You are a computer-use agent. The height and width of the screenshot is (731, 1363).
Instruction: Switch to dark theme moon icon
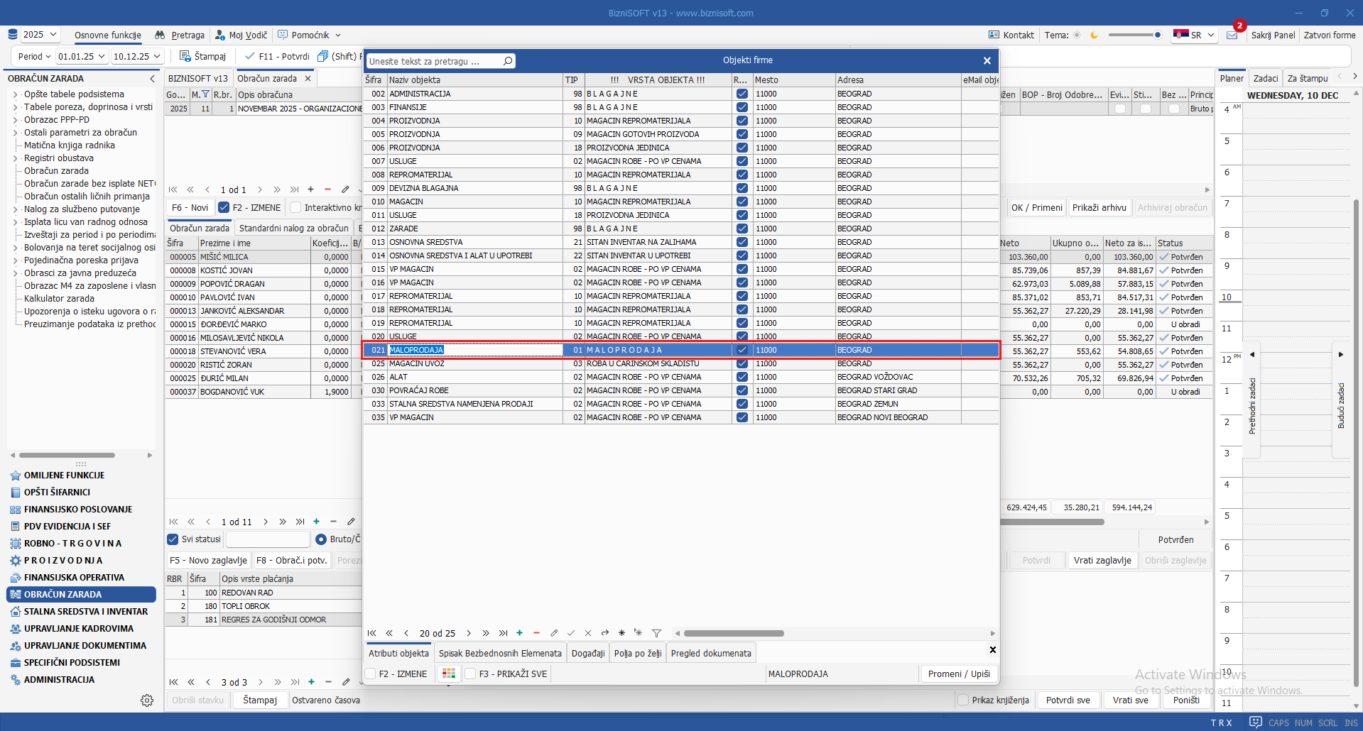[x=1094, y=35]
